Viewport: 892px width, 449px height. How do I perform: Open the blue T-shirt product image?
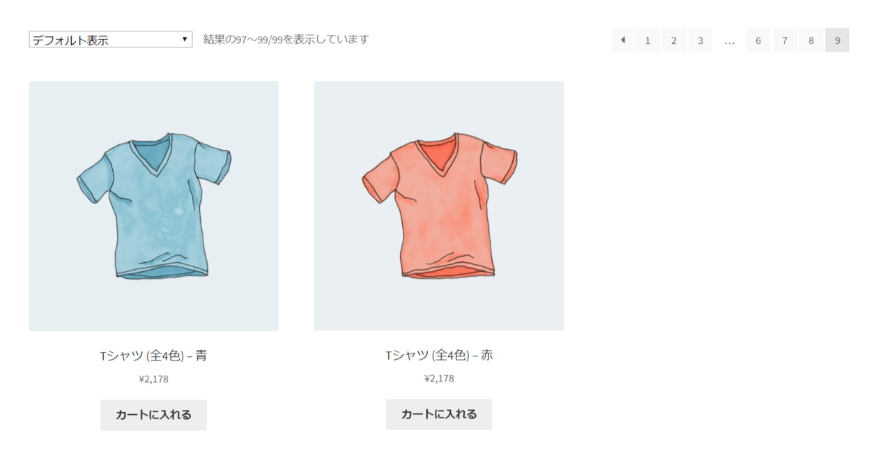coord(153,206)
